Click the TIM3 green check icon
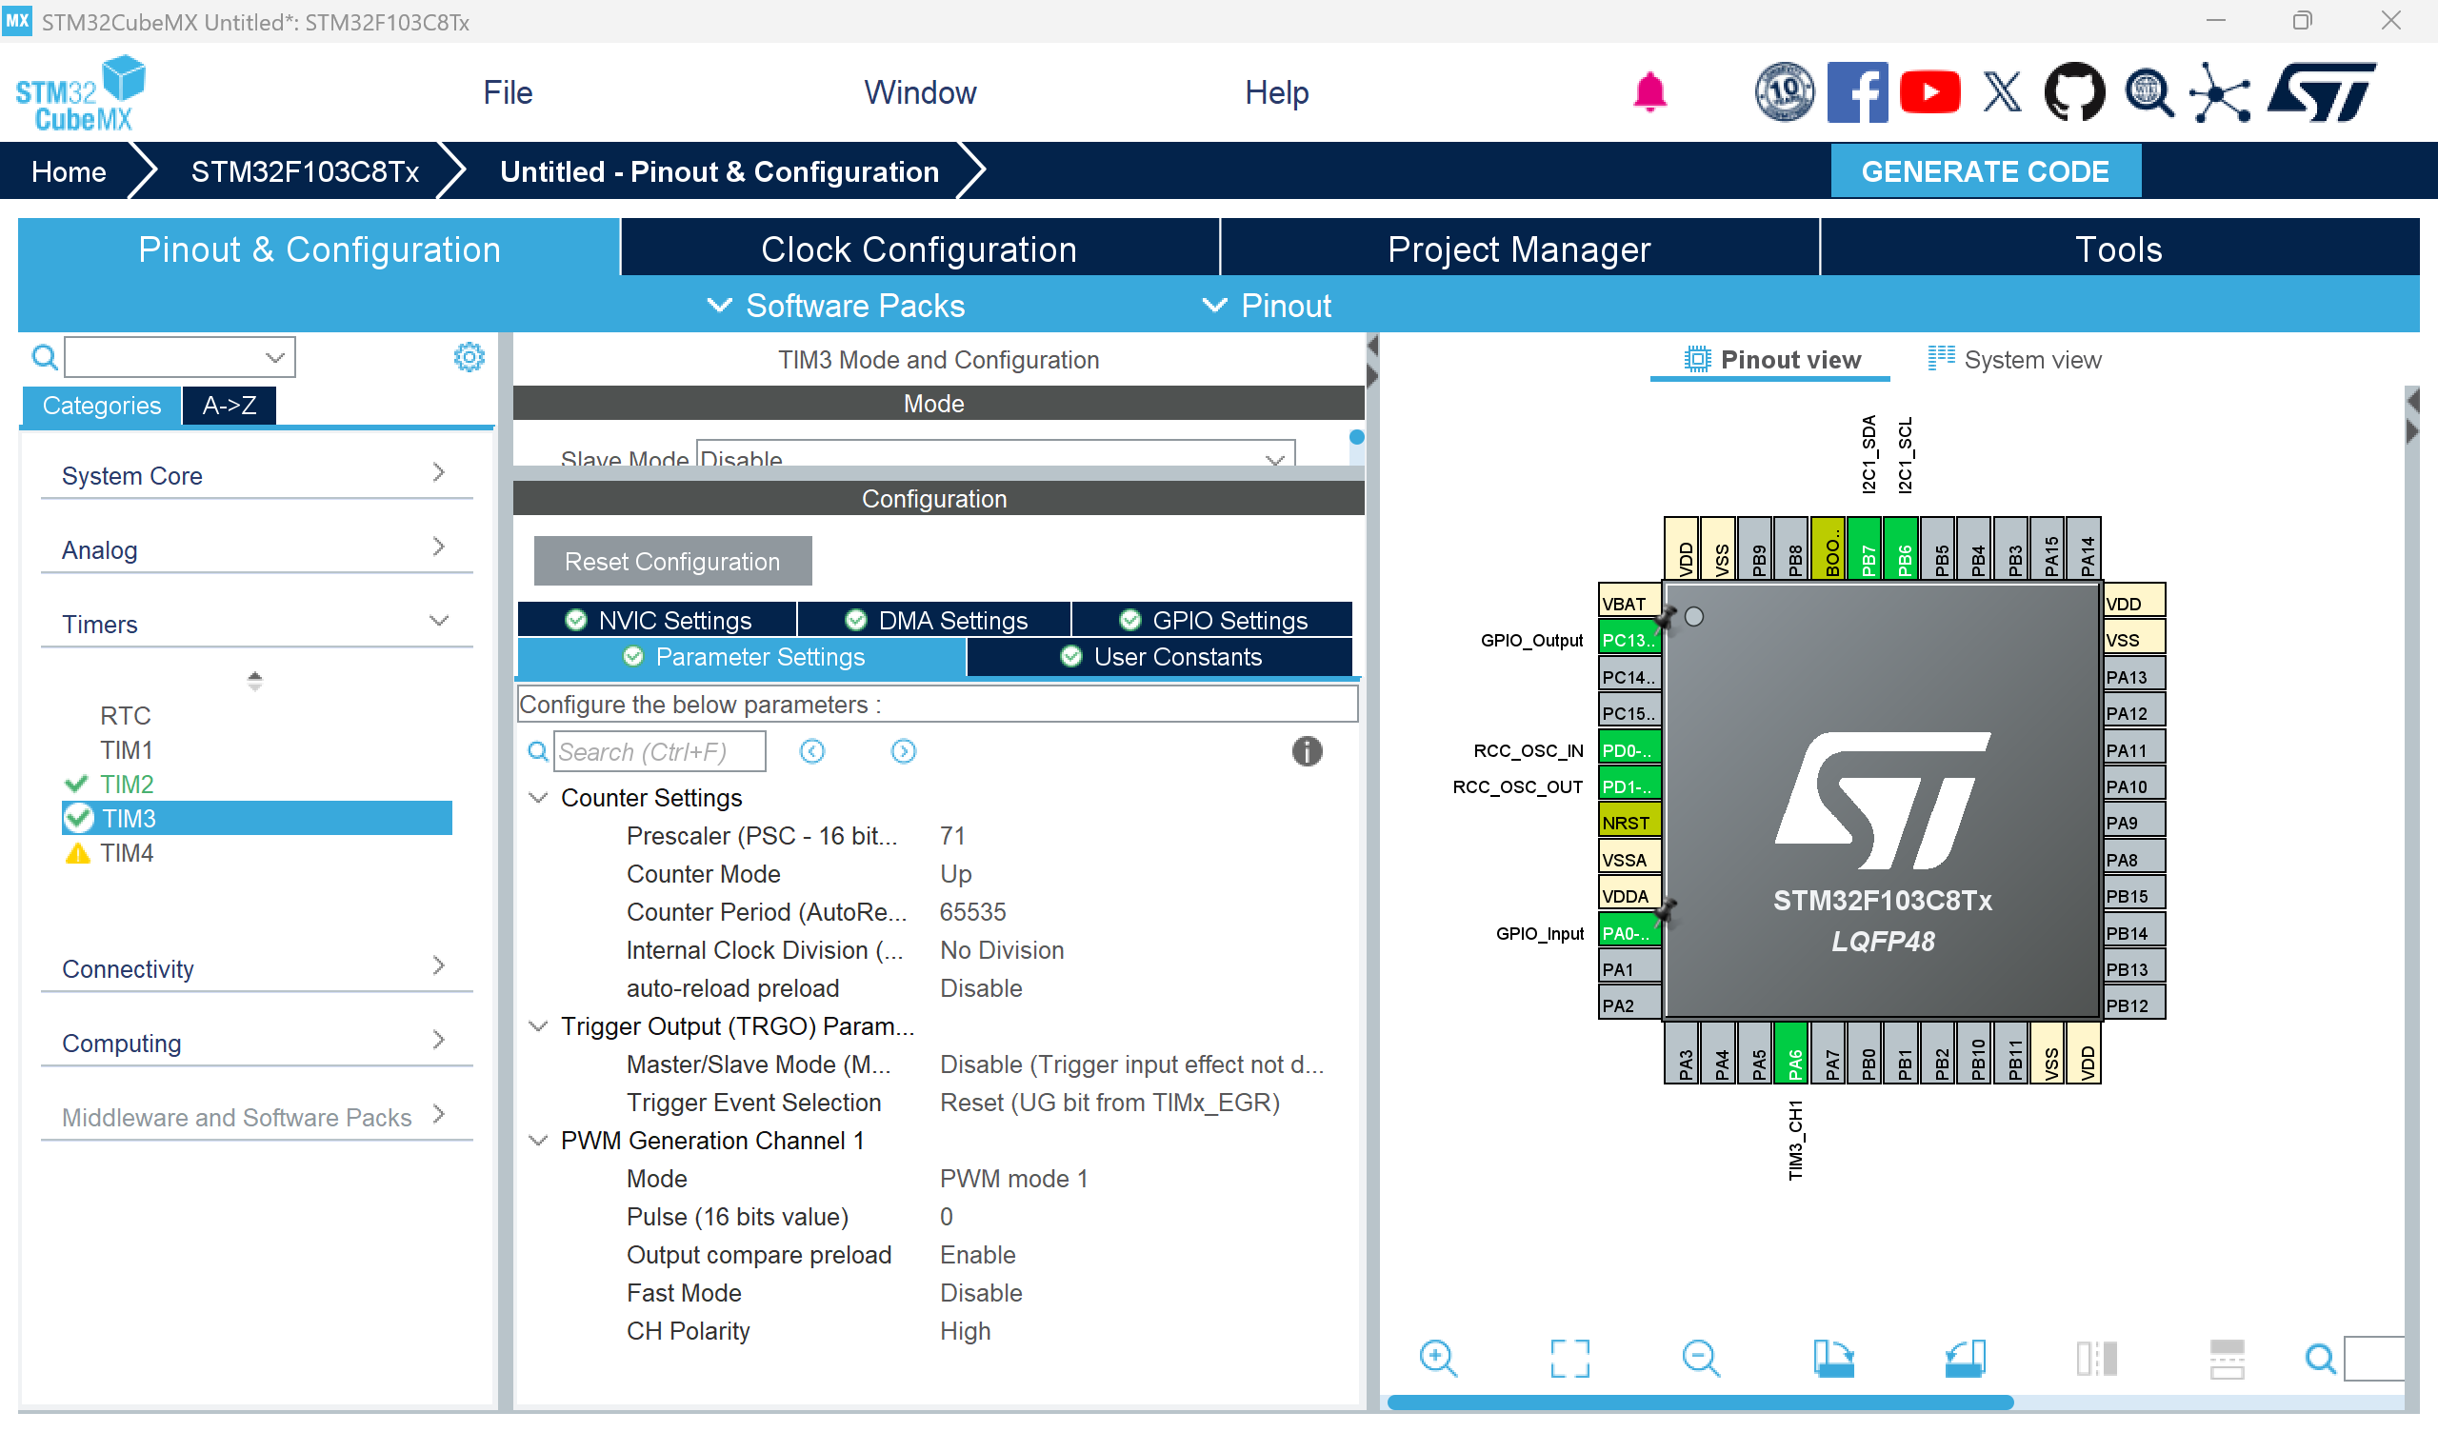Viewport: 2438px width, 1432px height. (78, 819)
